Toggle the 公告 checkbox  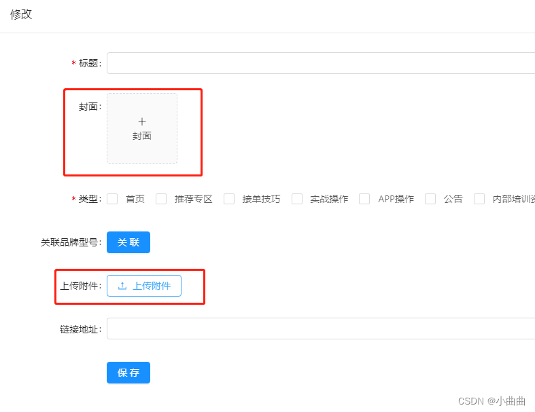[x=430, y=199]
